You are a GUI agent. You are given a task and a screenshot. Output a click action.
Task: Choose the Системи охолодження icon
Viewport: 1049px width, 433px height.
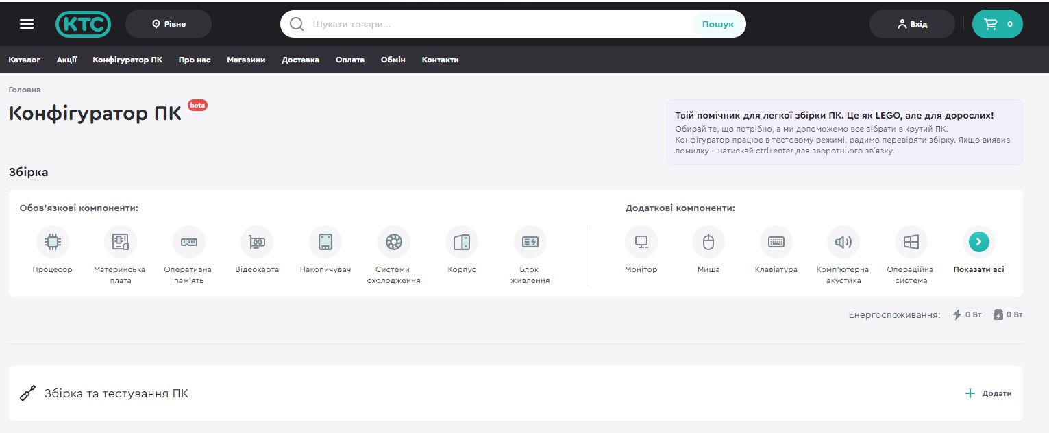pos(393,242)
